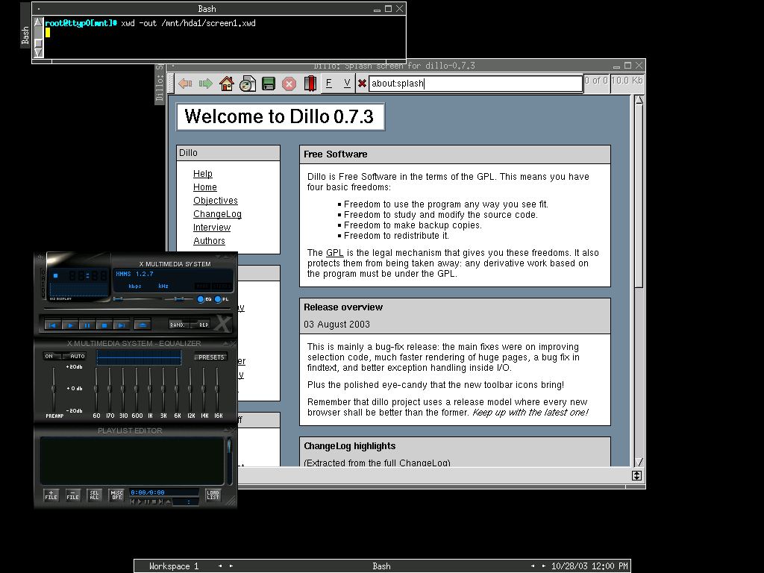Open the Interview link

212,227
